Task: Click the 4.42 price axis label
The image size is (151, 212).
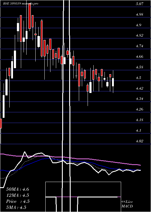Action: tap(139, 88)
